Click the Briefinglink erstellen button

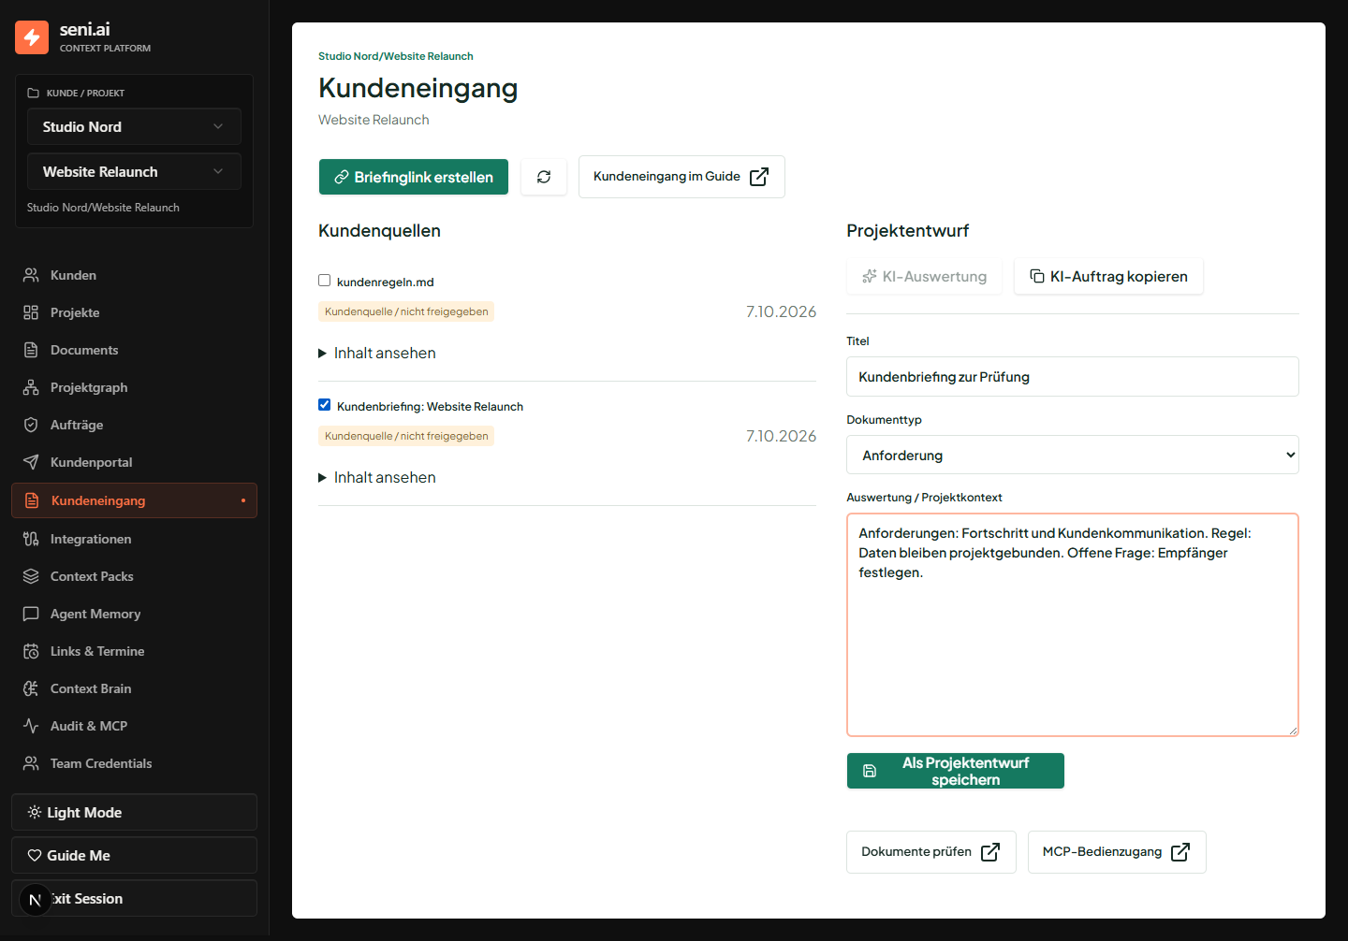pos(414,177)
